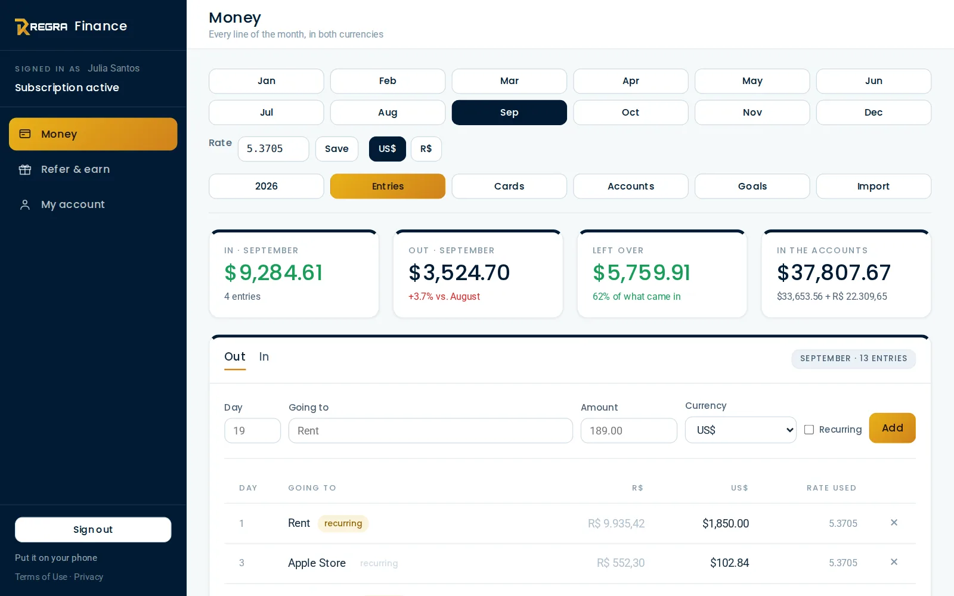Image resolution: width=954 pixels, height=596 pixels.
Task: Click the R$ 9.935,42 rent amount
Action: click(616, 523)
